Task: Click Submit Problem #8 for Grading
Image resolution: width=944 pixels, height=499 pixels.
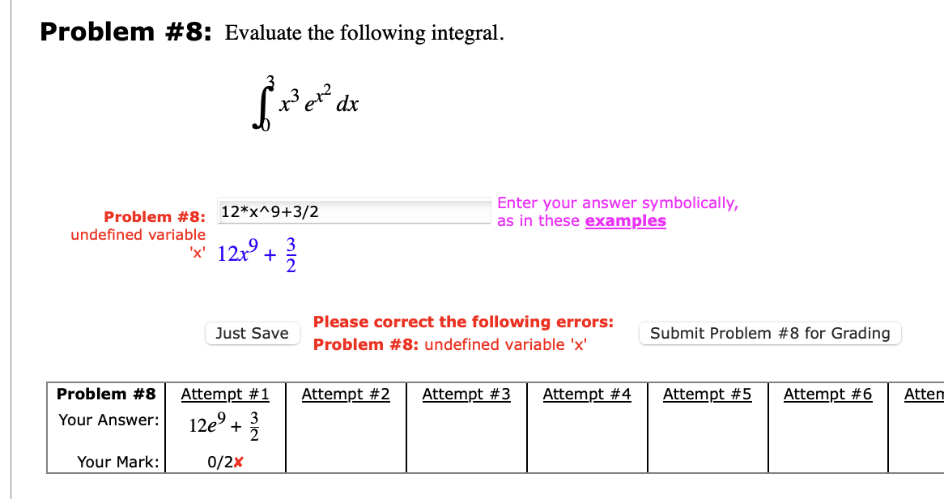Action: 769,333
